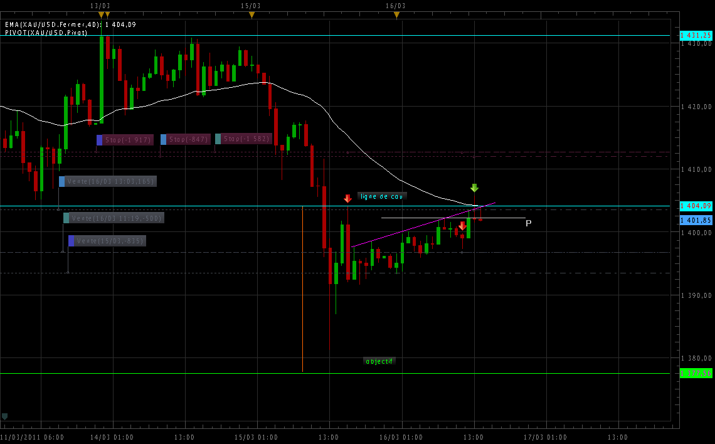Select the Stop(-847) order label
The width and height of the screenshot is (715, 444).
click(185, 139)
